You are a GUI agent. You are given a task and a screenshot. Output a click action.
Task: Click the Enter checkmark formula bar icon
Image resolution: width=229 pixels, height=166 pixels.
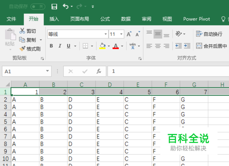point(85,71)
